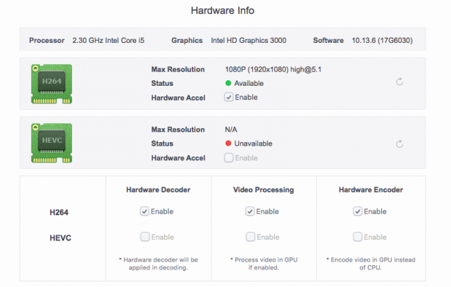Viewport: 451px width, 287px height.
Task: Click the green Available status dot
Action: tap(228, 83)
